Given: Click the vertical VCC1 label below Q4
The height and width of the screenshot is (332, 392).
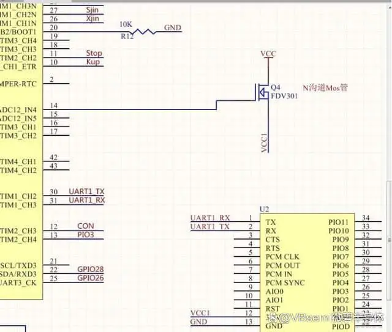Looking at the screenshot, I should tap(264, 142).
